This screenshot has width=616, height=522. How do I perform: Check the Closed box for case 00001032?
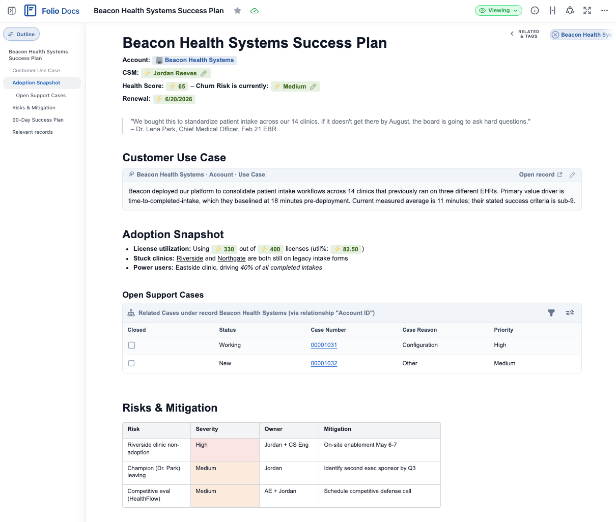click(x=131, y=363)
